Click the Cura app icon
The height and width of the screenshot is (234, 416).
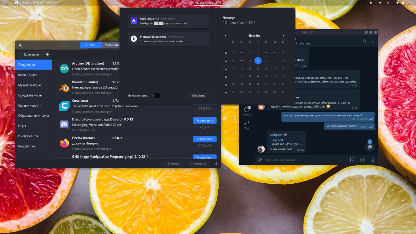[64, 106]
